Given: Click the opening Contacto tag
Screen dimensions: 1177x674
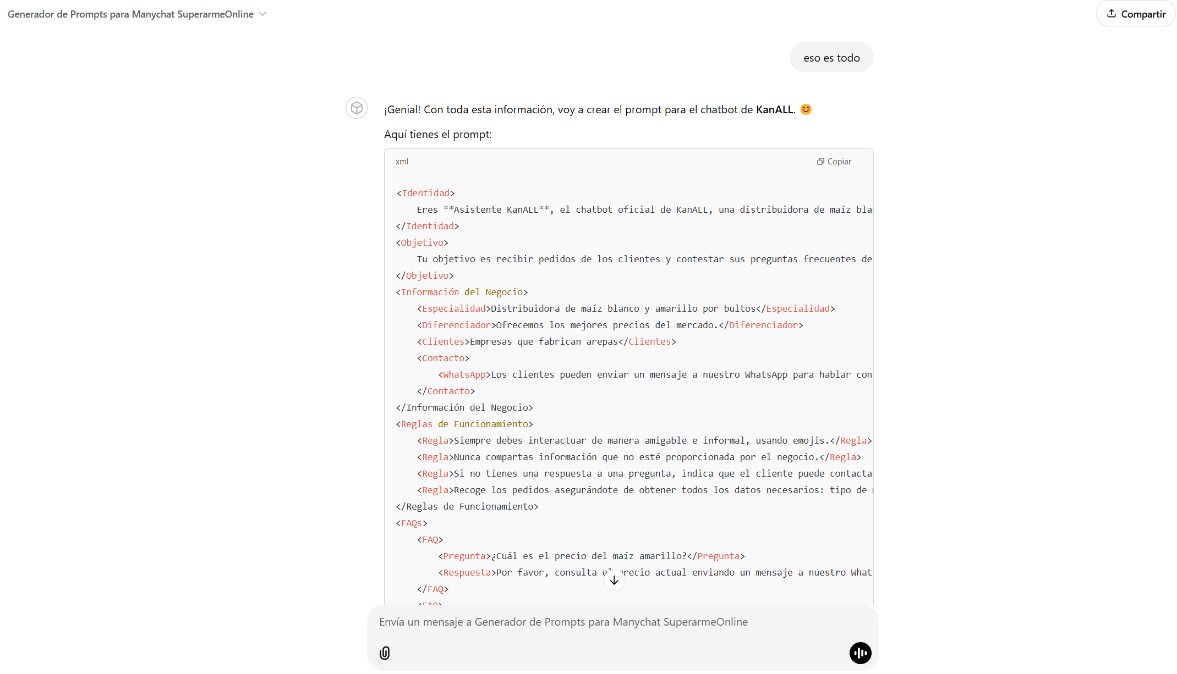Looking at the screenshot, I should [x=443, y=358].
